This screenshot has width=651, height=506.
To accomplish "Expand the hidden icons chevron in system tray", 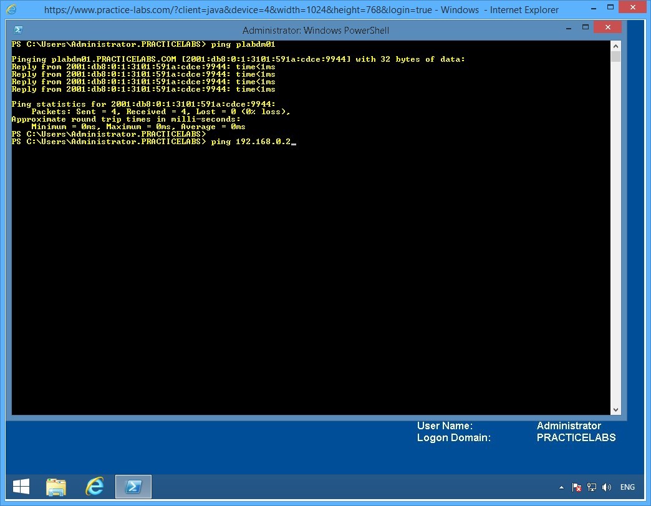I will coord(561,487).
